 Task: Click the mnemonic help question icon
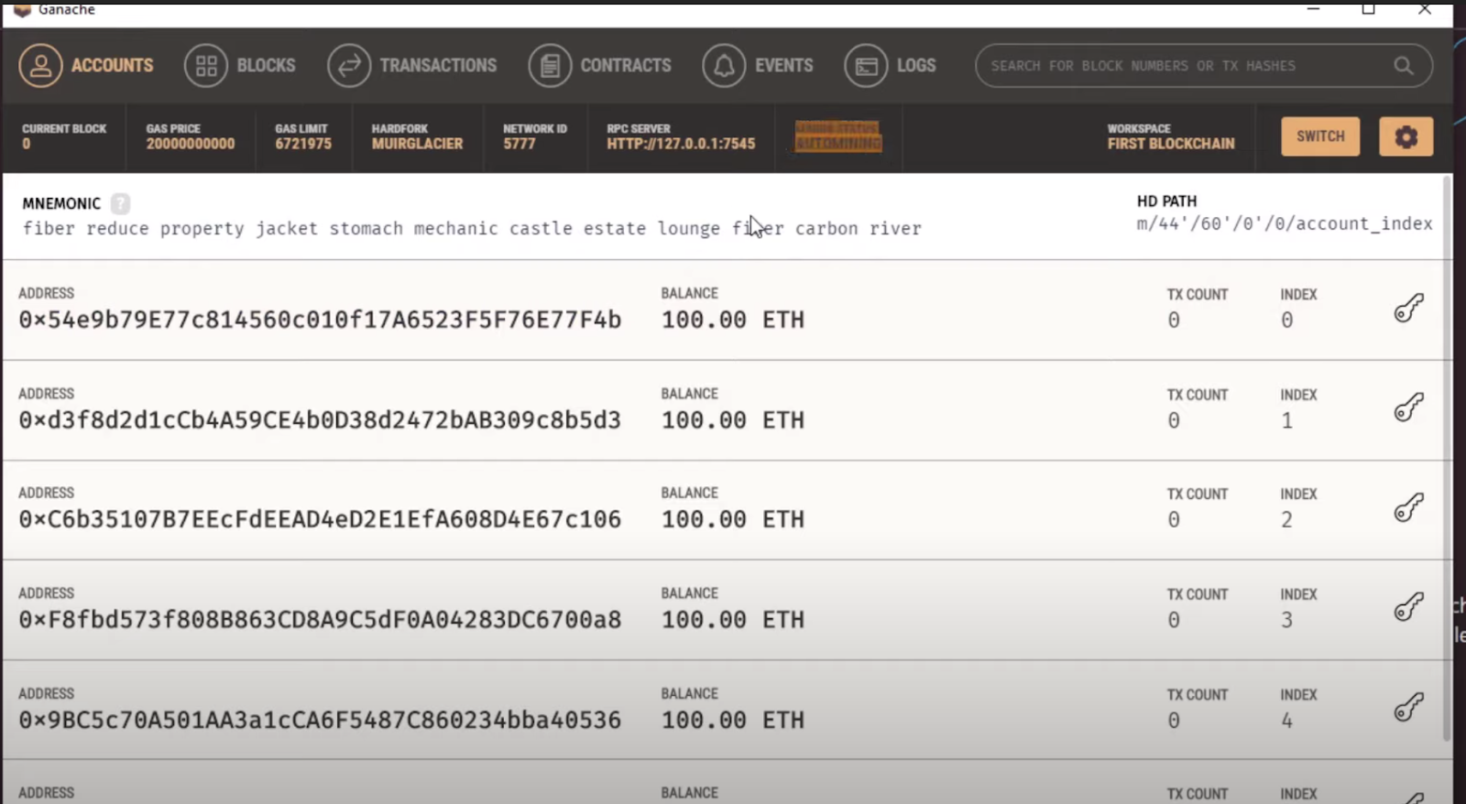120,203
